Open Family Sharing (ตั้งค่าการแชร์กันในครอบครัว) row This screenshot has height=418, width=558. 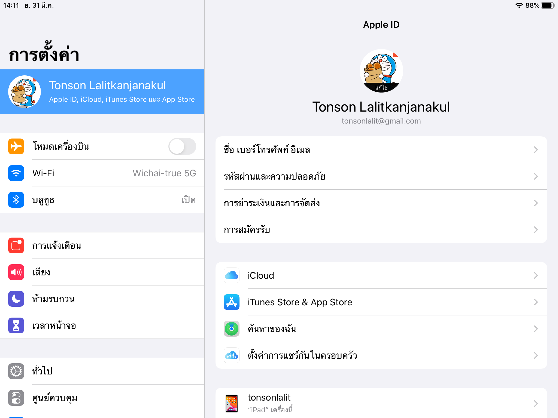pos(381,355)
